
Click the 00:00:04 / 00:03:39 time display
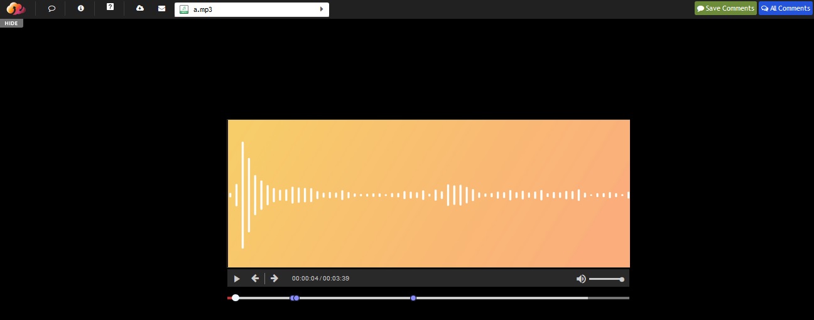320,279
